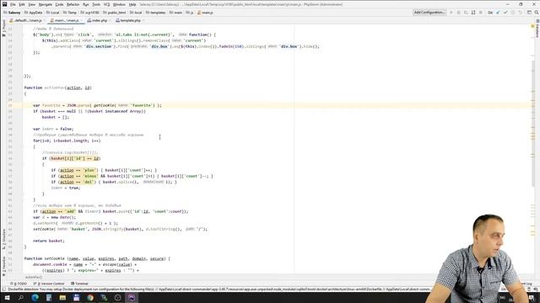
Task: Open the Window menu
Action: [119, 4]
